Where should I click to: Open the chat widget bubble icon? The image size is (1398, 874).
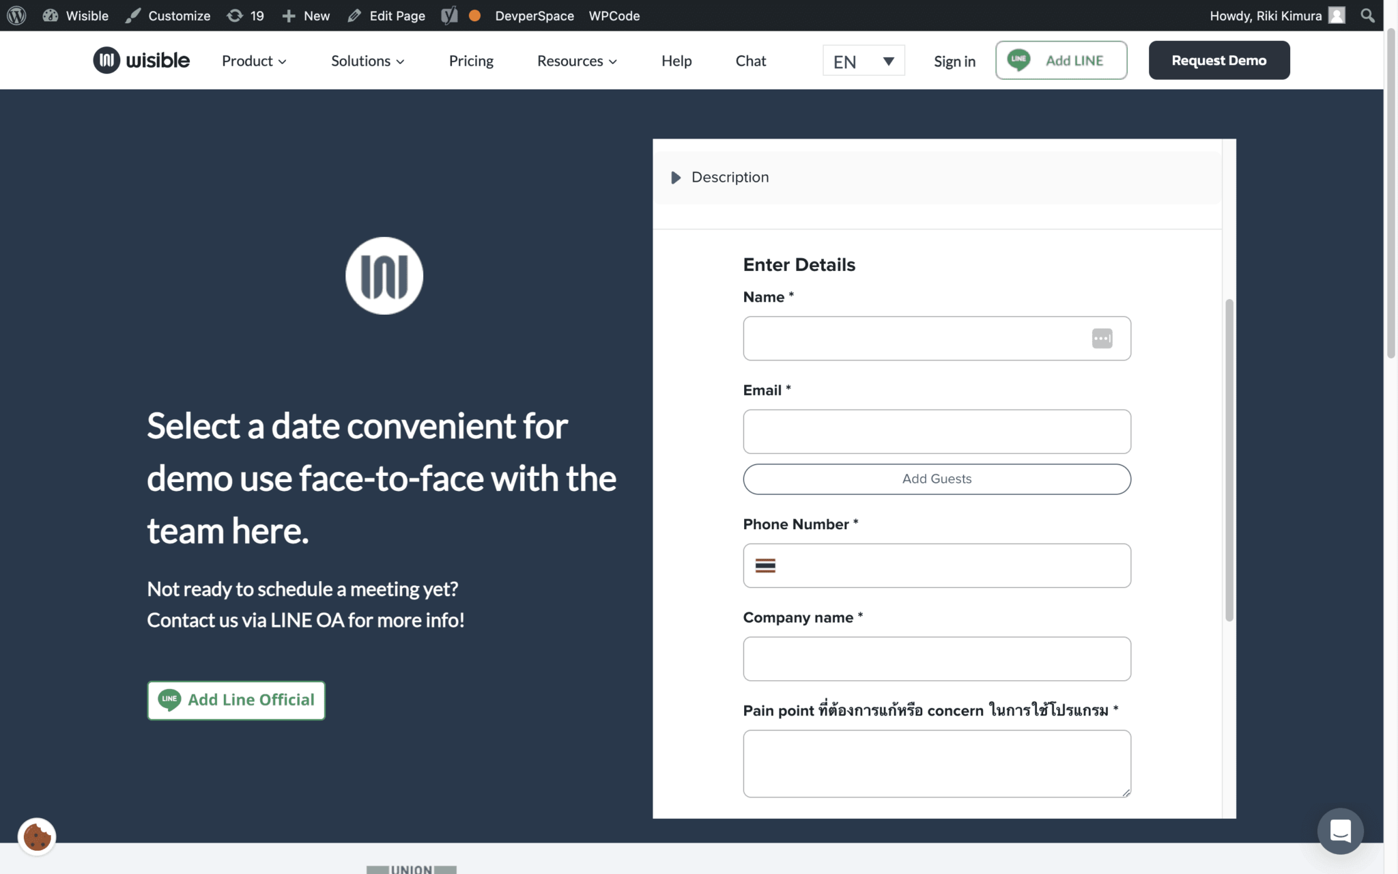click(x=1340, y=831)
